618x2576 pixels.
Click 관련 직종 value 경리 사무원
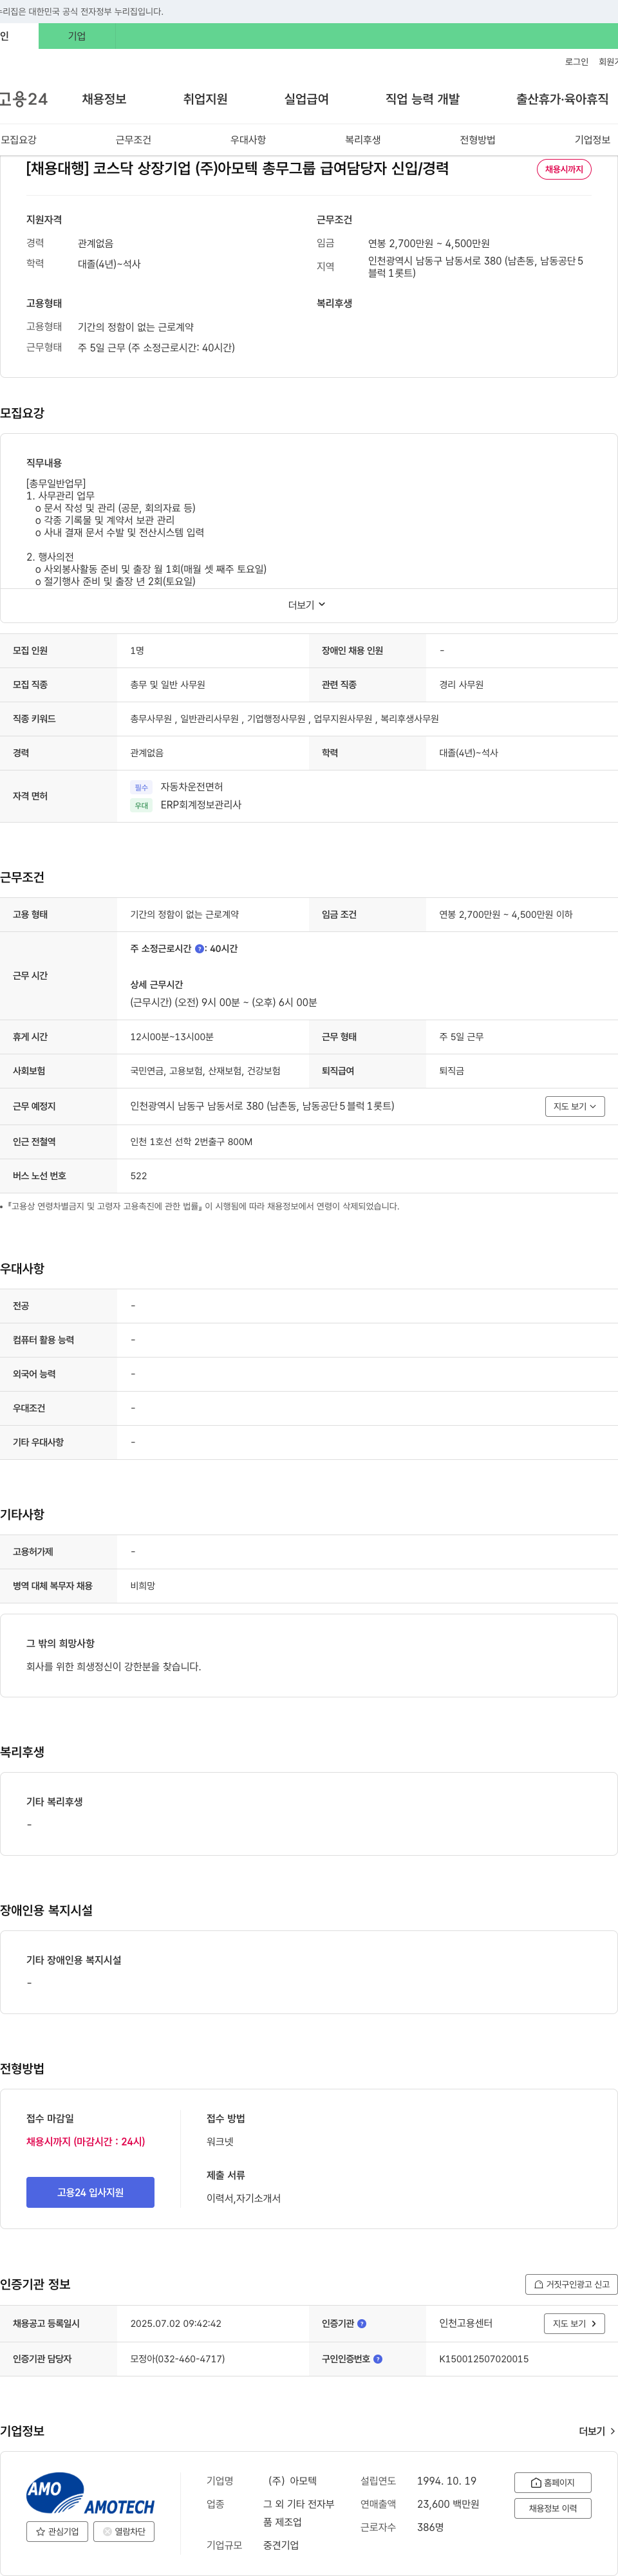pos(461,685)
